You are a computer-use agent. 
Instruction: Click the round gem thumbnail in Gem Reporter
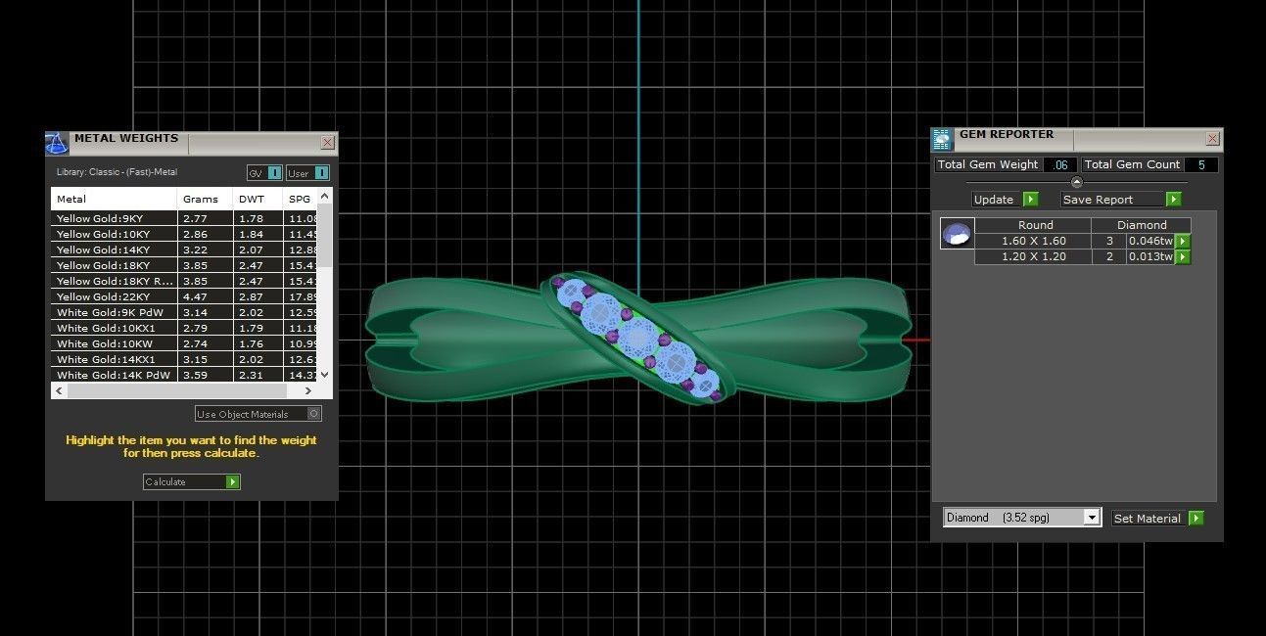click(957, 233)
